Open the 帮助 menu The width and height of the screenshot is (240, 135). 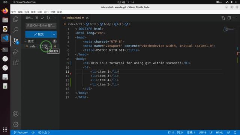point(60,12)
